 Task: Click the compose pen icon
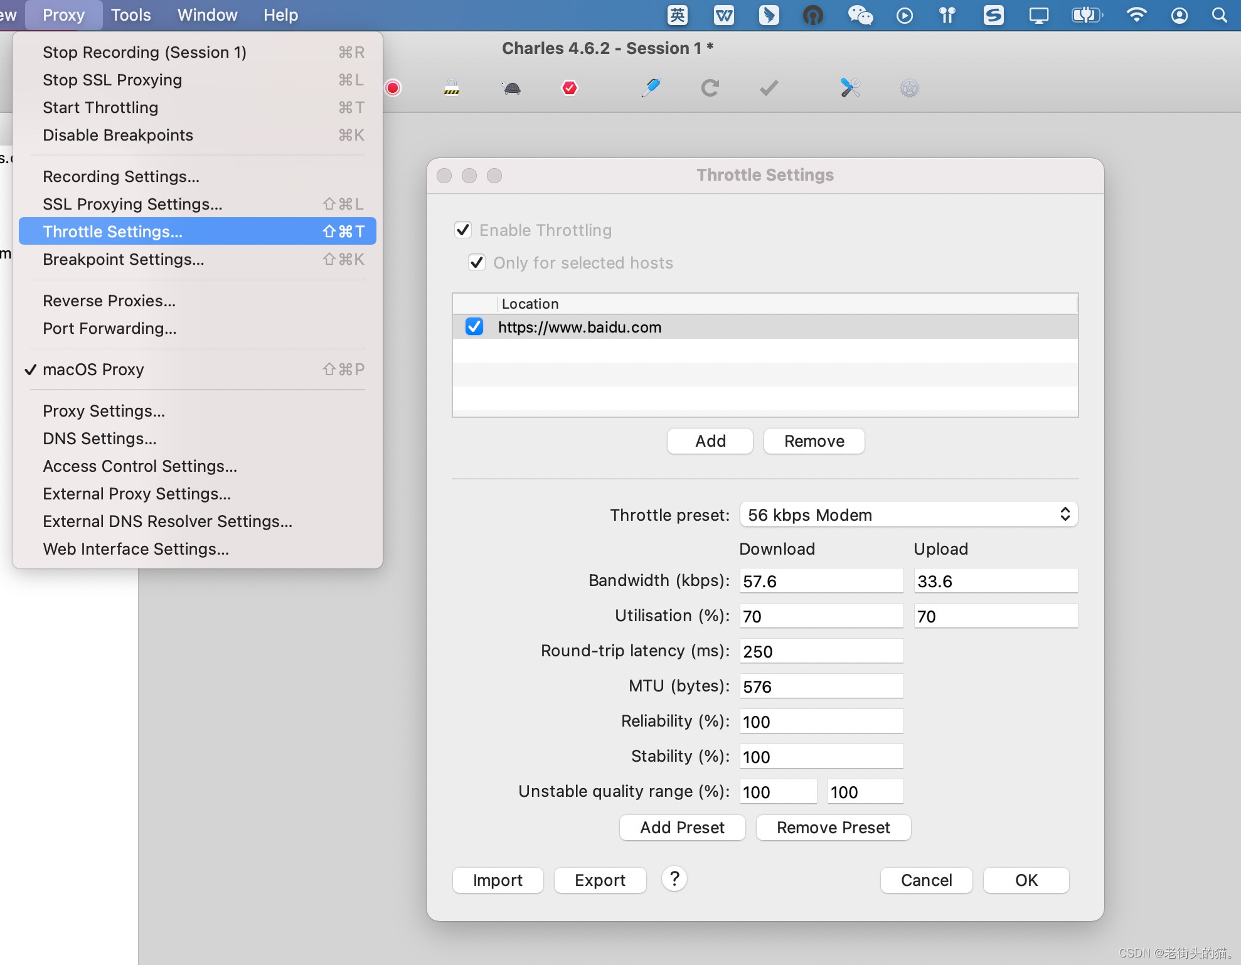[x=651, y=88]
